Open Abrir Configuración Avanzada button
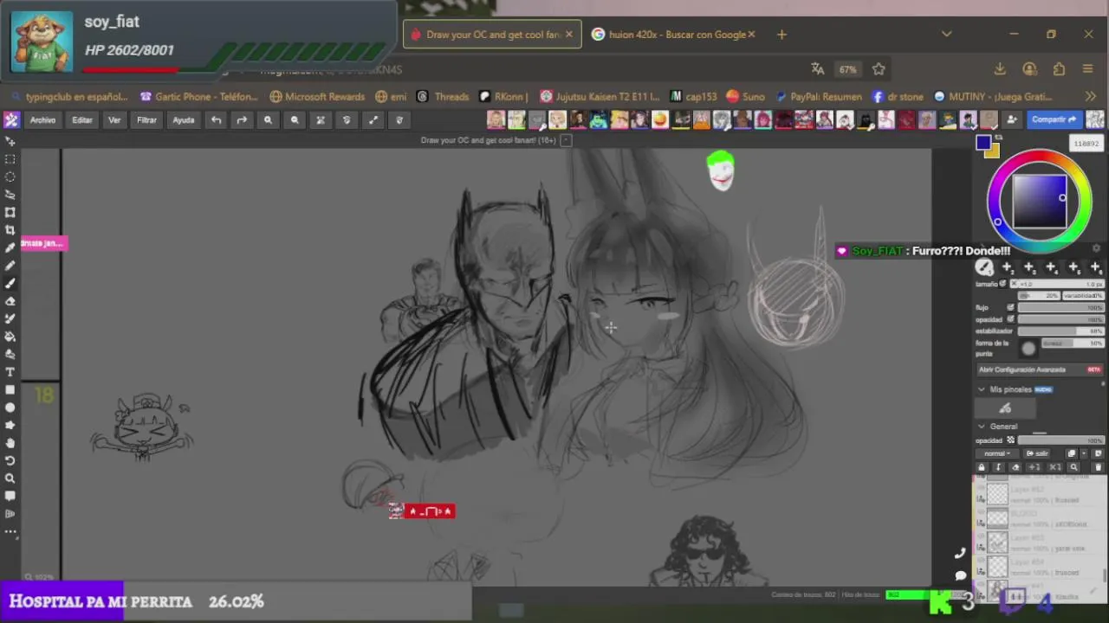 coord(1039,369)
